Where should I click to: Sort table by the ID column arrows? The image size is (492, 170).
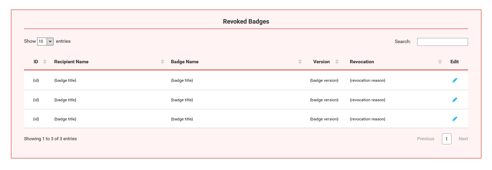[45, 62]
